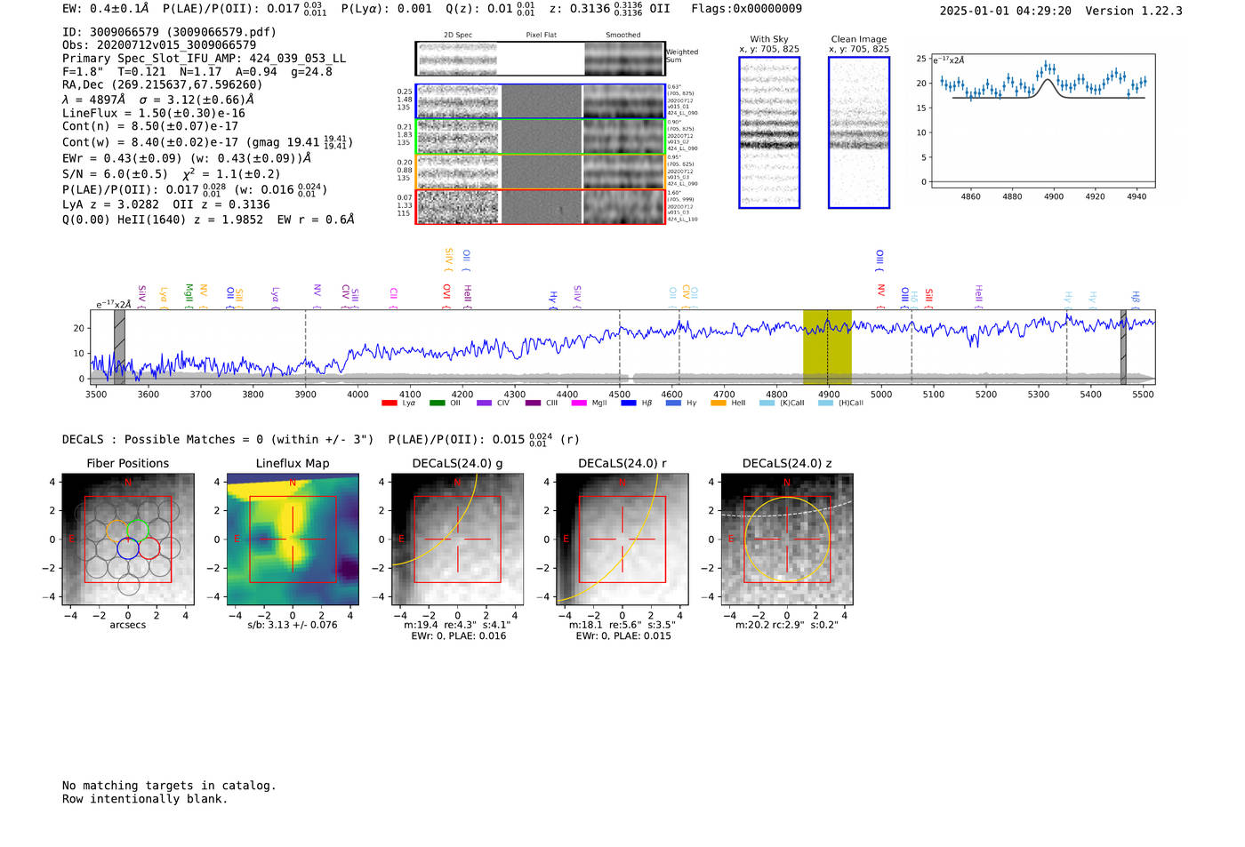Click the Obs: 20200712v015_3009066579 line
This screenshot has width=1245, height=847.
[159, 44]
